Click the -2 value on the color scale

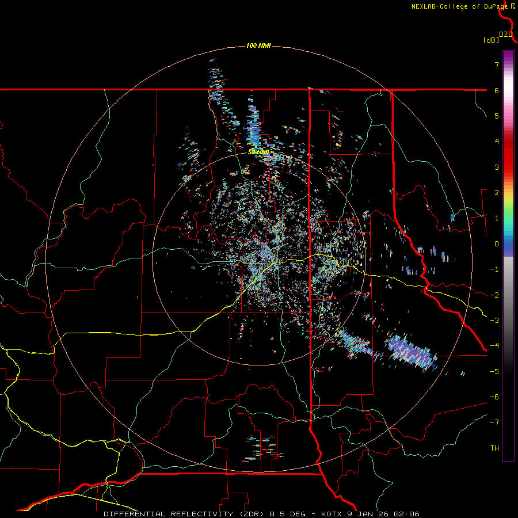click(494, 295)
